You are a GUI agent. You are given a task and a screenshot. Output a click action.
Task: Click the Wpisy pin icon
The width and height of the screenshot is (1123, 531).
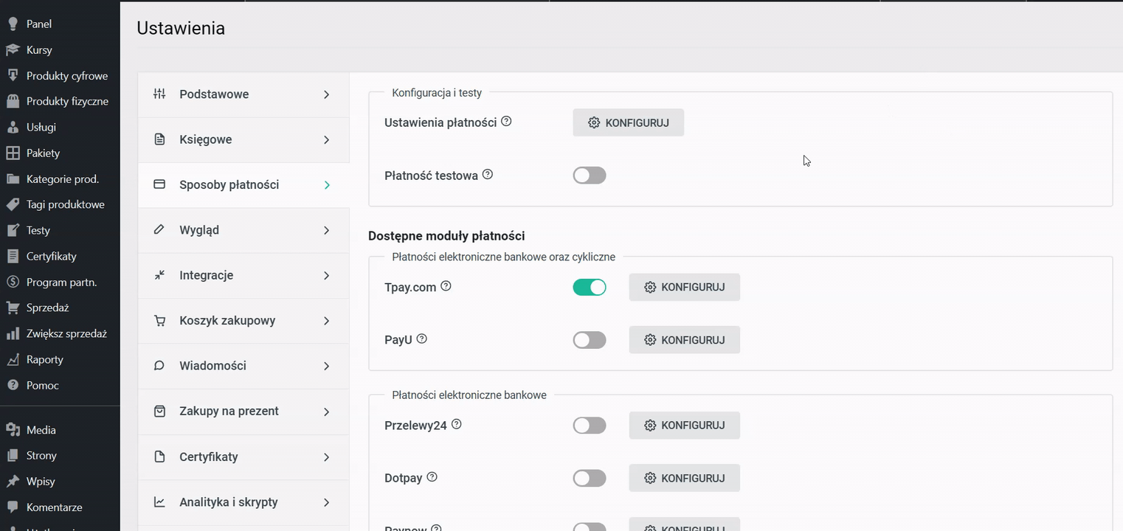(13, 482)
